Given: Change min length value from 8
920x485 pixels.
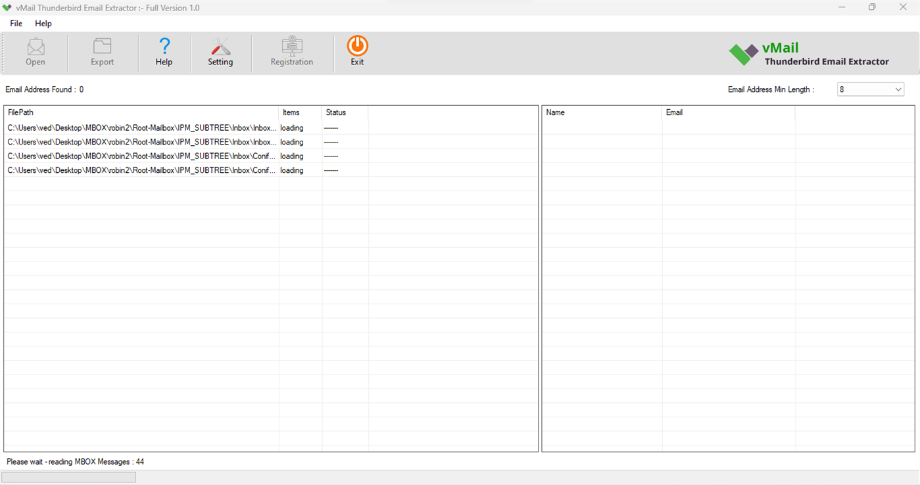Looking at the screenshot, I should point(870,89).
